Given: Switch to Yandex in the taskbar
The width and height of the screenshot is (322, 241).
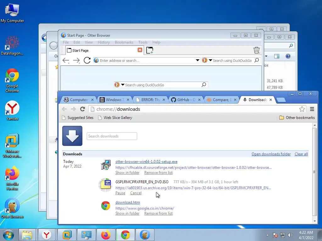Looking at the screenshot, I should click(47, 235).
